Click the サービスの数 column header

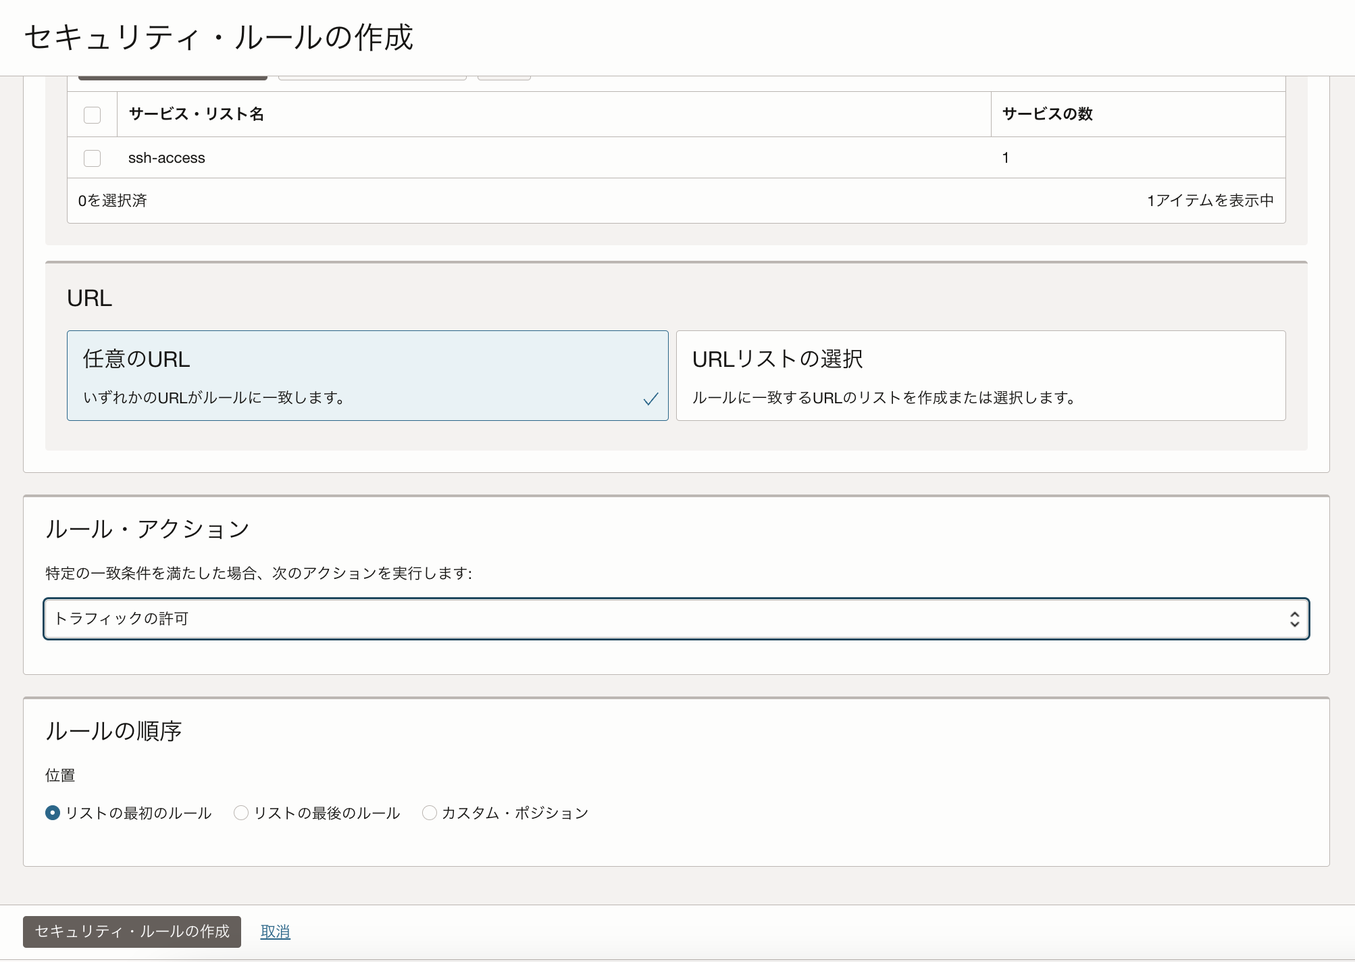[x=1048, y=114]
